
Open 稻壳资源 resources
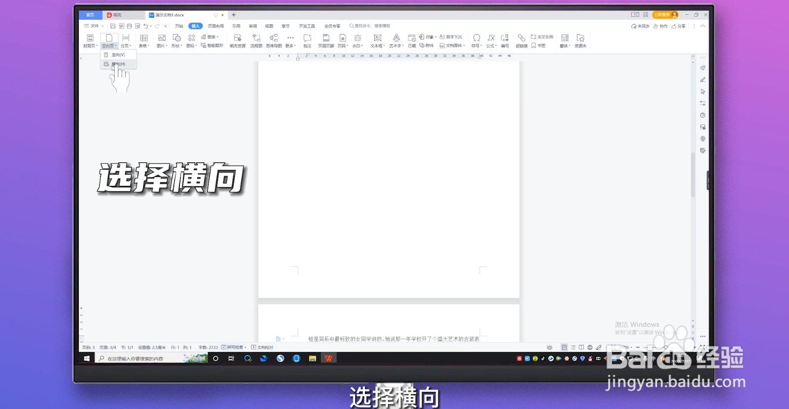click(238, 41)
